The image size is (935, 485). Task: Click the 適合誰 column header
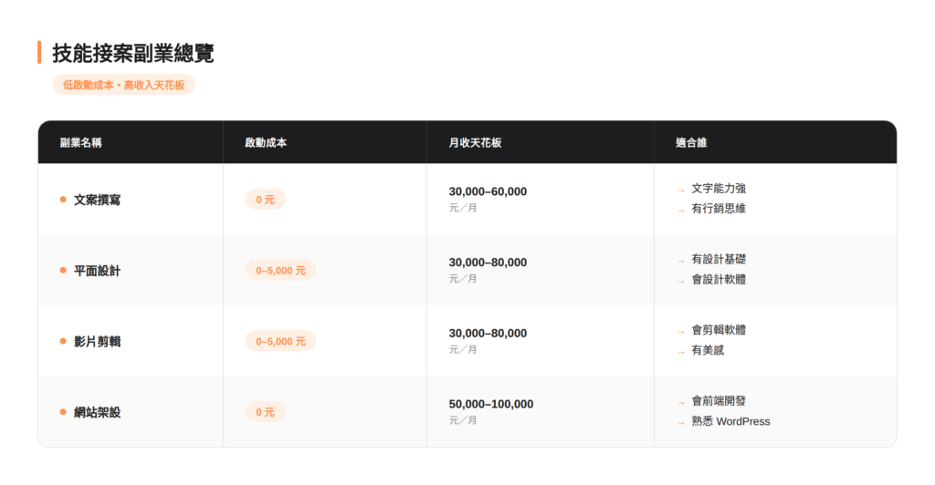pos(691,143)
